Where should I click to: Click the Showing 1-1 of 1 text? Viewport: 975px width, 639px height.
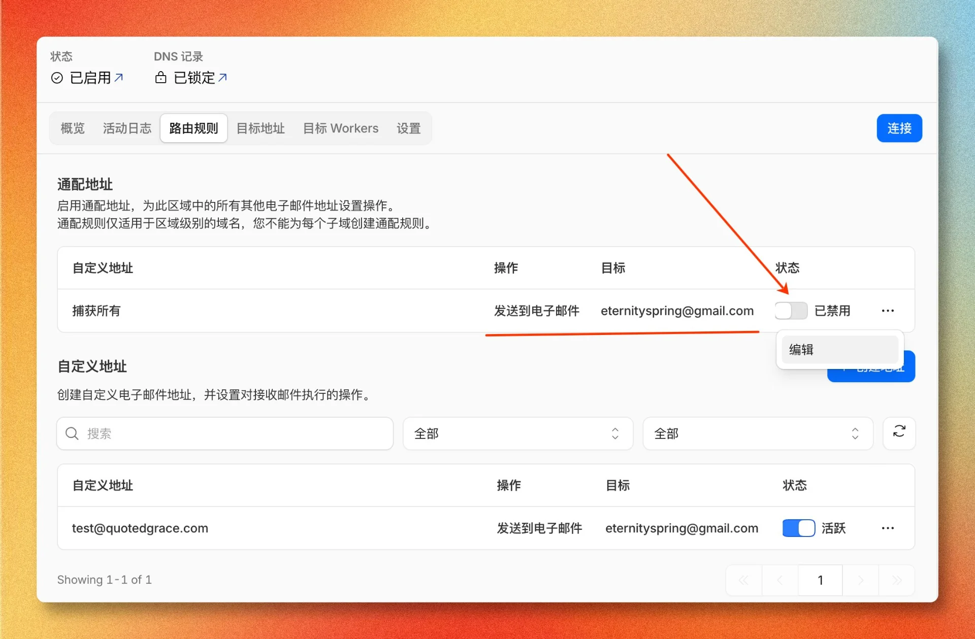pyautogui.click(x=104, y=580)
